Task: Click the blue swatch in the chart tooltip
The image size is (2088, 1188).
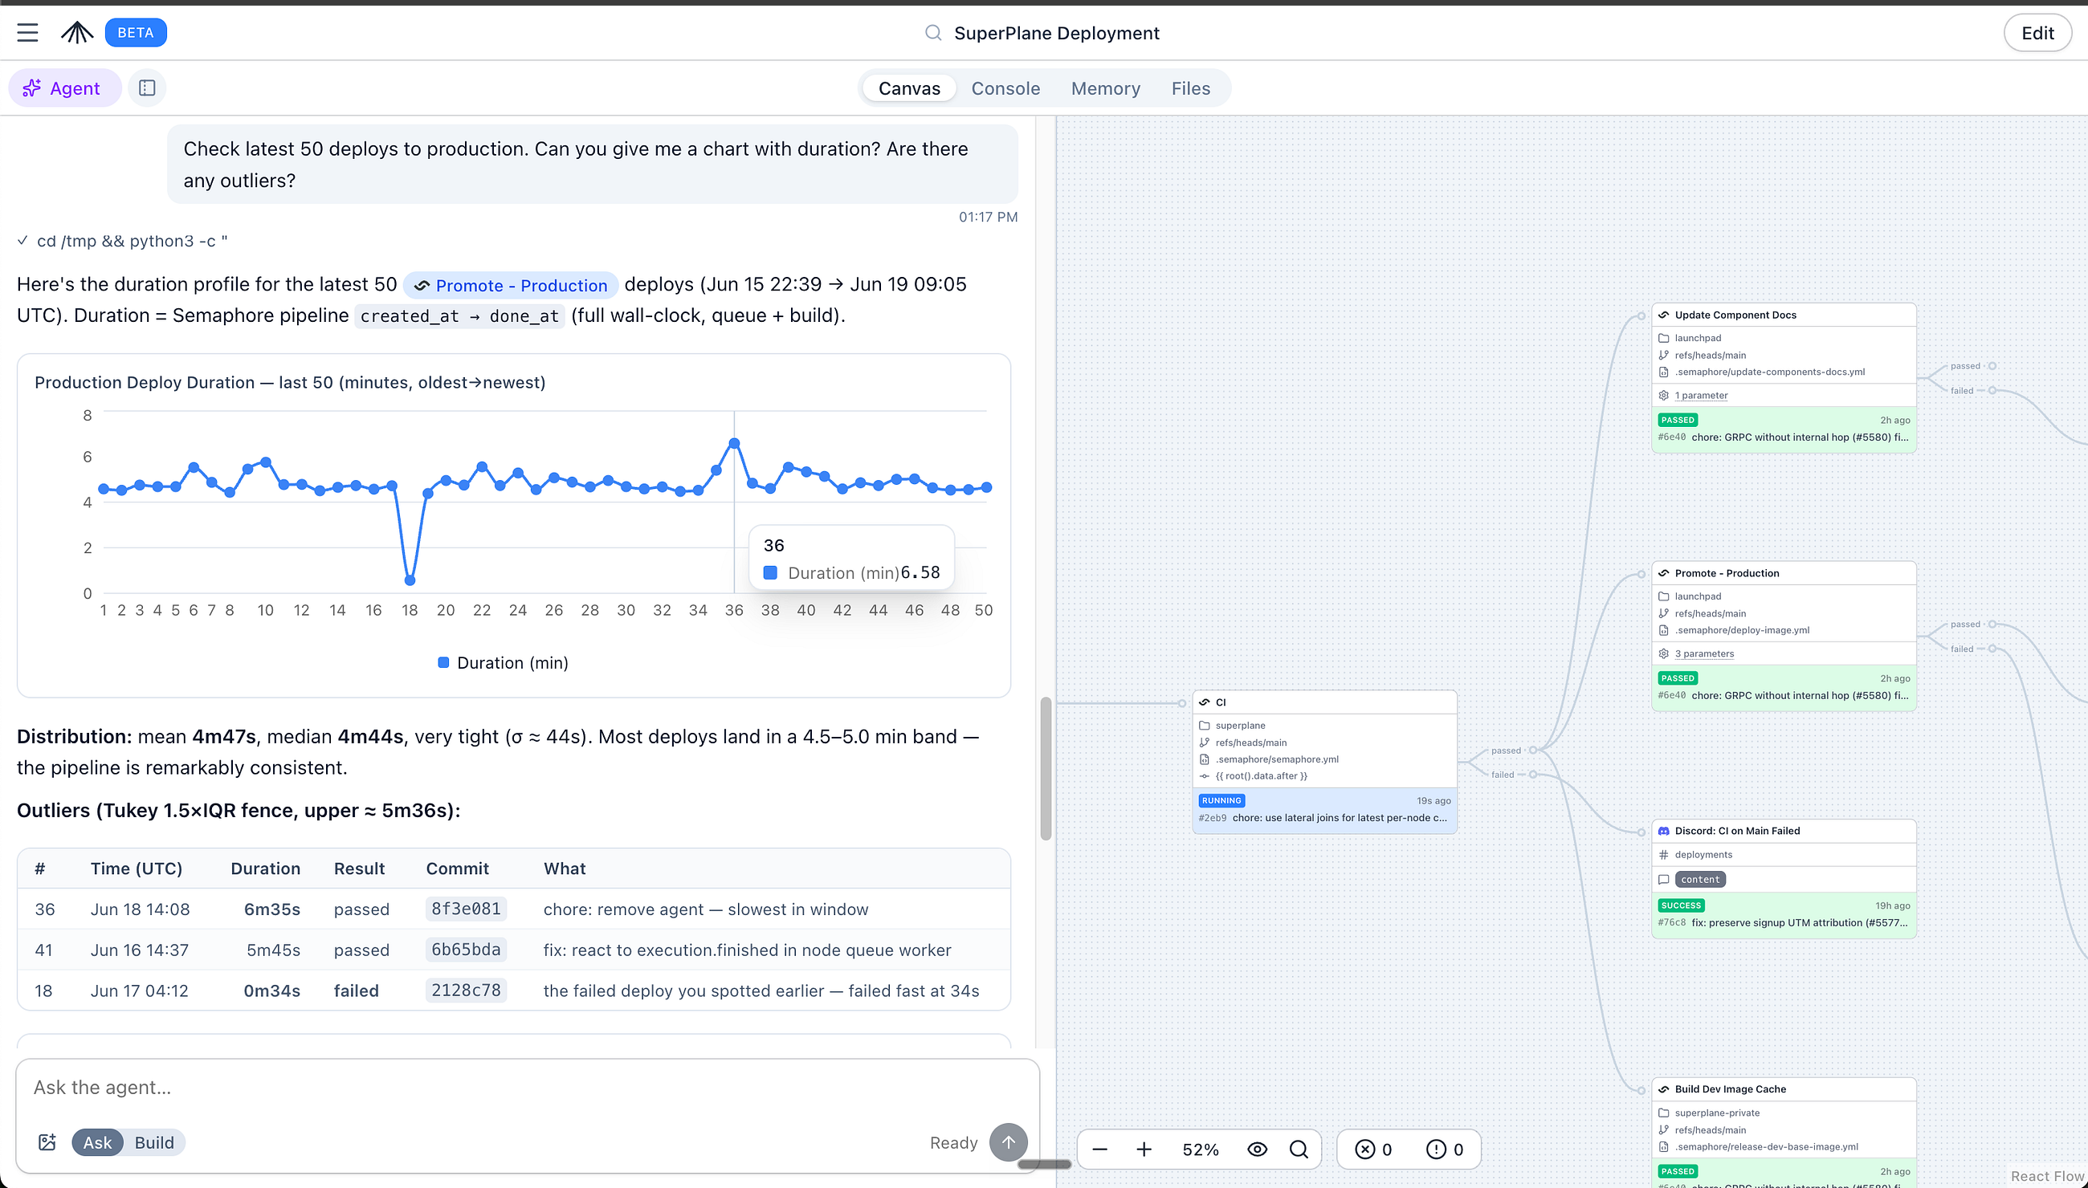Action: pyautogui.click(x=769, y=573)
